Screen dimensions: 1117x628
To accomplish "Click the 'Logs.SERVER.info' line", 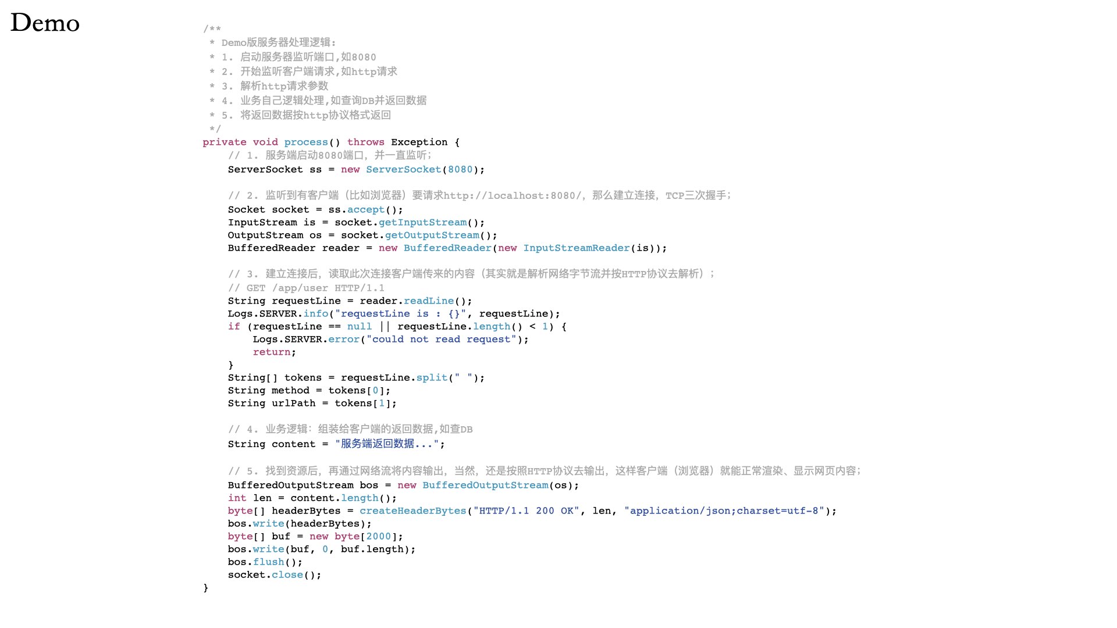I will click(x=394, y=313).
